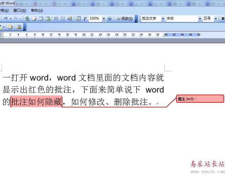Open the Redo history dropdown arrow
The height and width of the screenshot is (176, 225).
pos(21,19)
